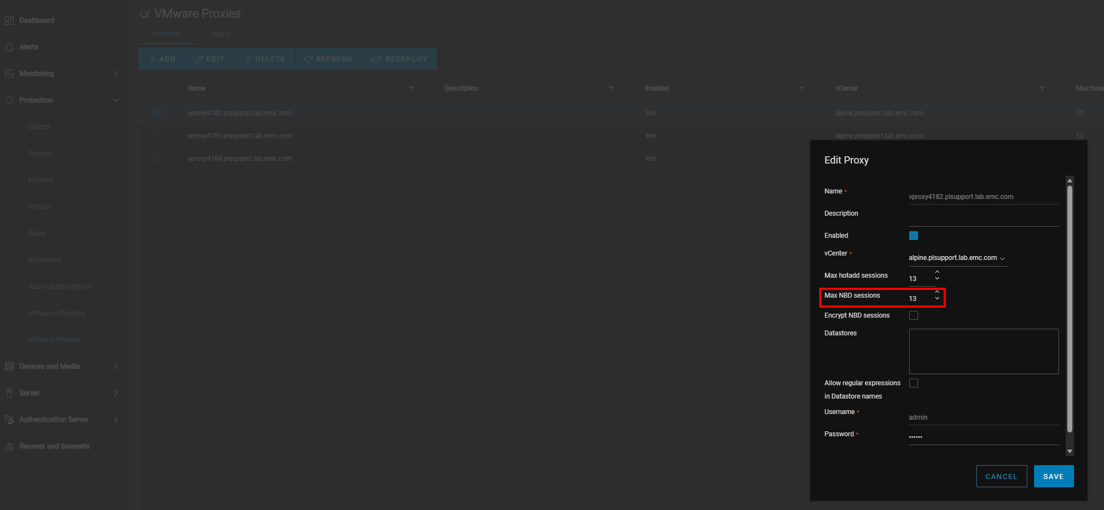Click the Delete toolbar button

(x=265, y=59)
